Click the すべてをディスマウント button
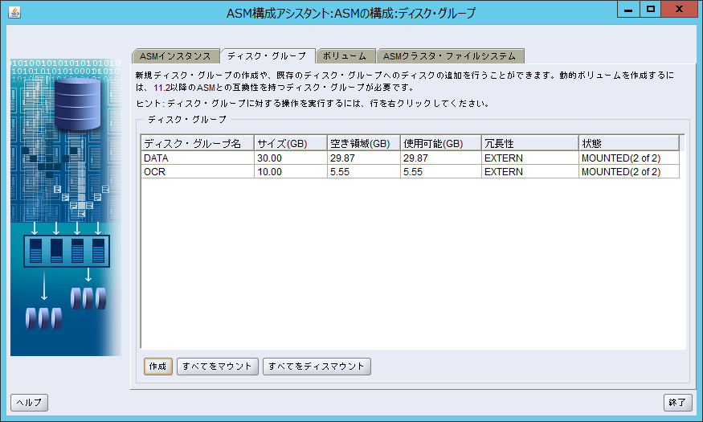 point(317,367)
